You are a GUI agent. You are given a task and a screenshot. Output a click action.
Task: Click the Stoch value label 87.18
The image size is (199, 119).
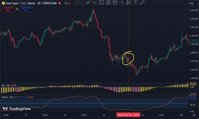click(x=192, y=97)
